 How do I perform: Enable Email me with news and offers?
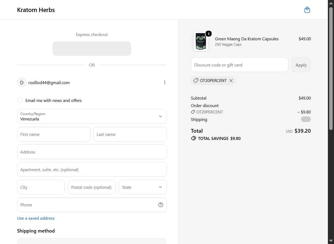(20, 100)
